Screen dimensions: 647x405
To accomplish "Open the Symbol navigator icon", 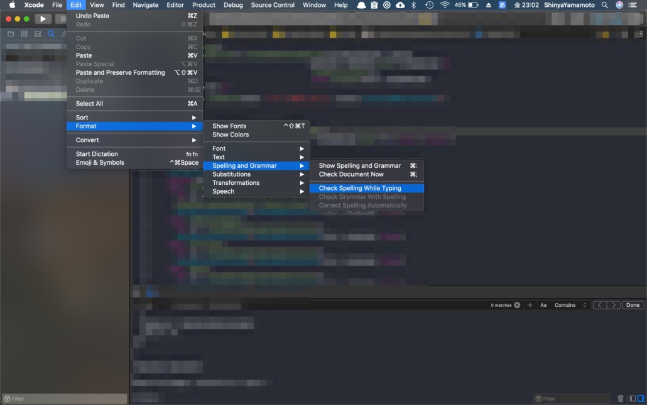I will coord(38,34).
